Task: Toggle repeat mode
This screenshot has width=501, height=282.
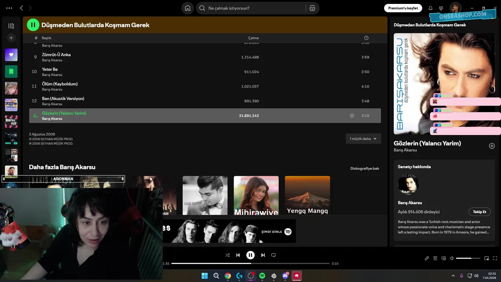Action: point(273,255)
